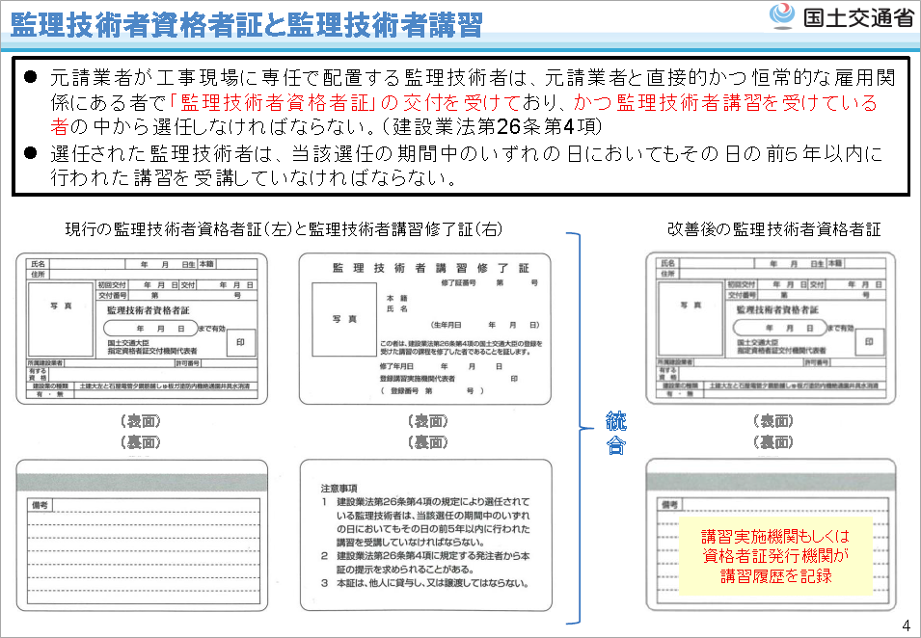Click the blue 統合 label
Image resolution: width=921 pixels, height=638 pixels.
pos(615,434)
